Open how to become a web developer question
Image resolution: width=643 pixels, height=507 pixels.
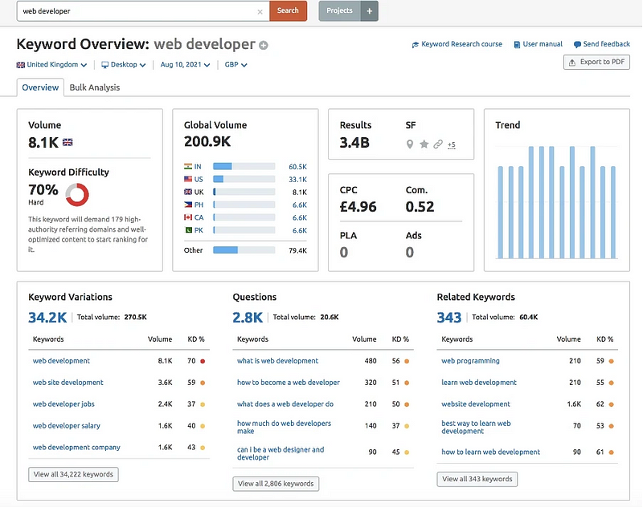pos(289,383)
